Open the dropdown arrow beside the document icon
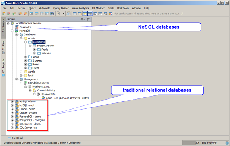 [63, 14]
